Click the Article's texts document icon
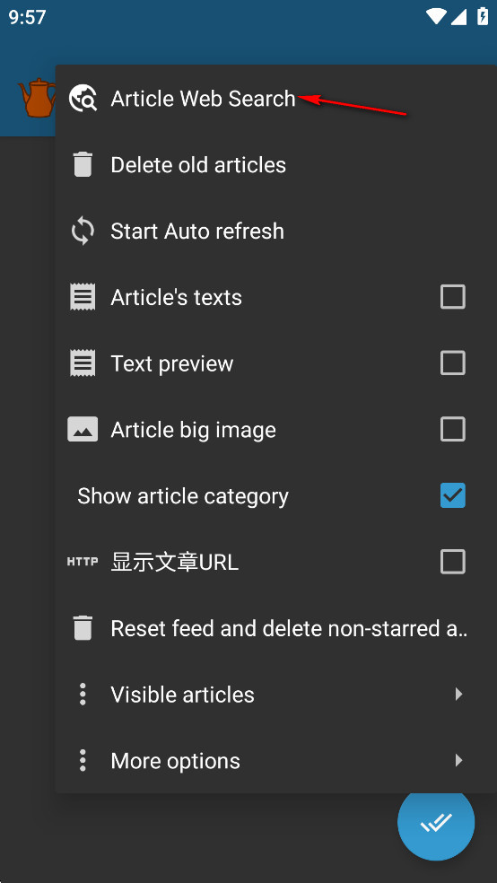The image size is (497, 883). [83, 297]
